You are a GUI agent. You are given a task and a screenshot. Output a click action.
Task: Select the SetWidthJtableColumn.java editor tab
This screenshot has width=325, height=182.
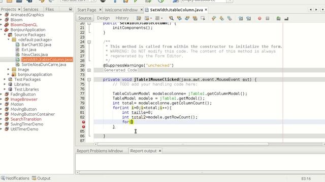(x=176, y=10)
